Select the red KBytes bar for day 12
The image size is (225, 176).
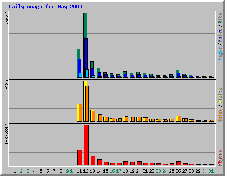pyautogui.click(x=86, y=145)
